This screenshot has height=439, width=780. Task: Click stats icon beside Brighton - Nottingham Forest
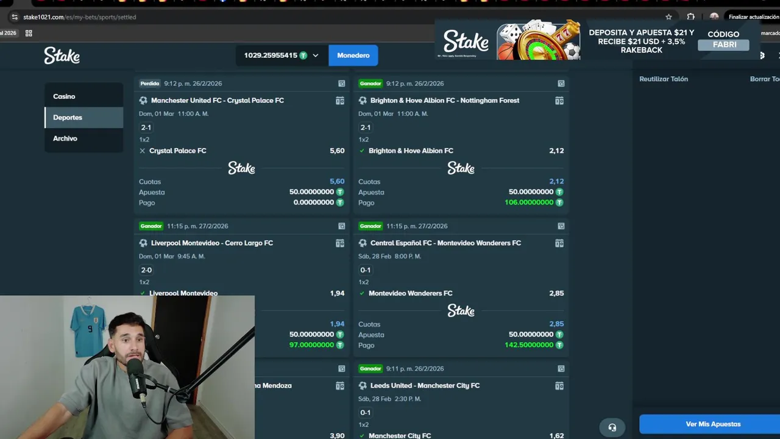click(559, 101)
